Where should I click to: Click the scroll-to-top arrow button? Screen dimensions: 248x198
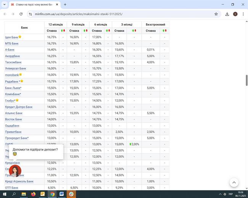234,182
